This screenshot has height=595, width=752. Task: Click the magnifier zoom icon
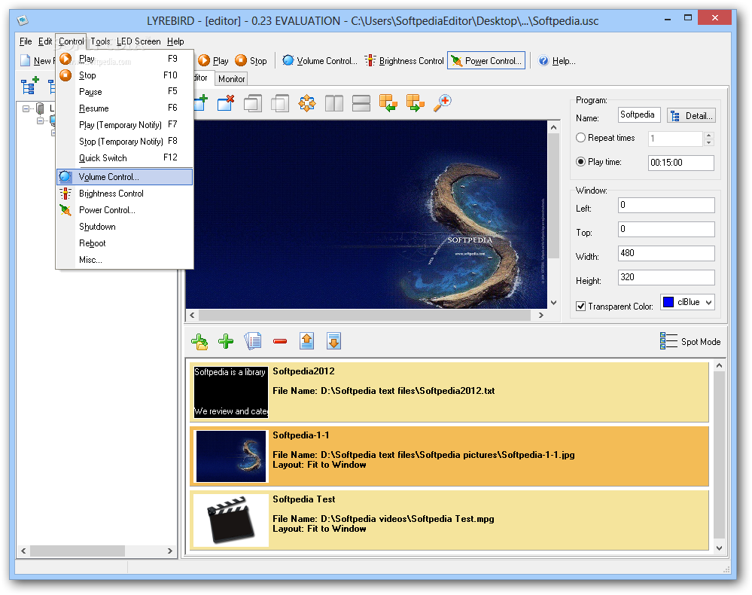pos(442,102)
